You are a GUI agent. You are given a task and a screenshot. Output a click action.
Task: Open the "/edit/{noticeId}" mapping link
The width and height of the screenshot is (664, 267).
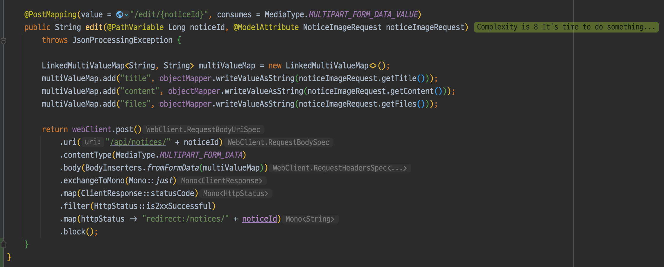click(x=169, y=15)
